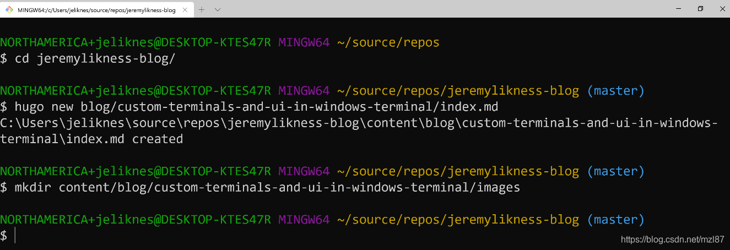Image resolution: width=730 pixels, height=250 pixels.
Task: Click the empty prompt cursor at the bottom
Action: (15, 236)
